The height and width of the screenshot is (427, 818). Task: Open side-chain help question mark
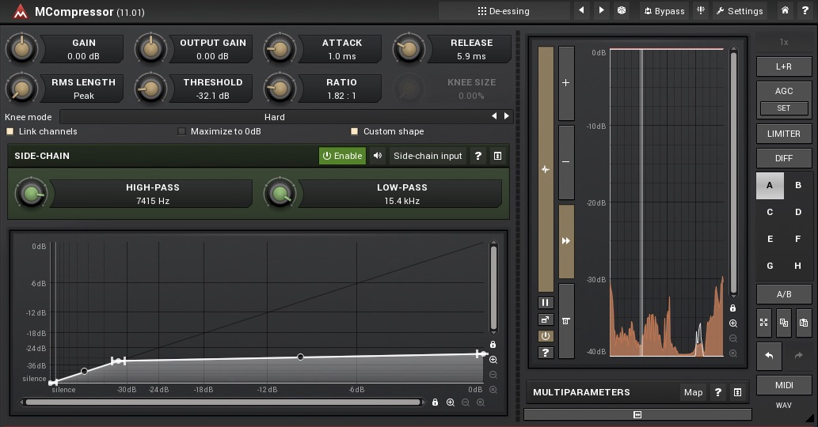pyautogui.click(x=477, y=156)
